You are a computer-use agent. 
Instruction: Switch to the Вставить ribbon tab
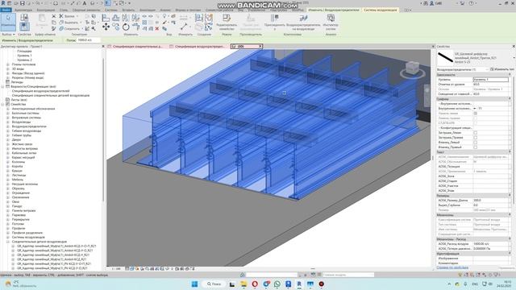(128, 10)
